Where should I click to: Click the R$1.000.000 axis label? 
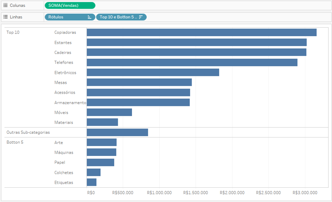coord(159,192)
